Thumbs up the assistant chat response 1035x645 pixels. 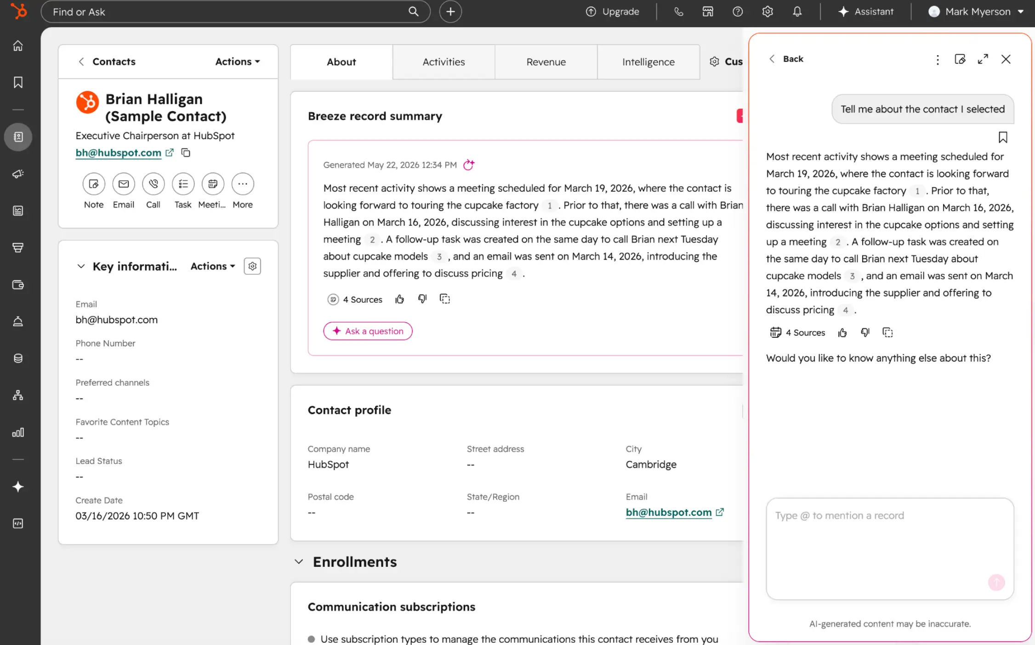tap(842, 333)
